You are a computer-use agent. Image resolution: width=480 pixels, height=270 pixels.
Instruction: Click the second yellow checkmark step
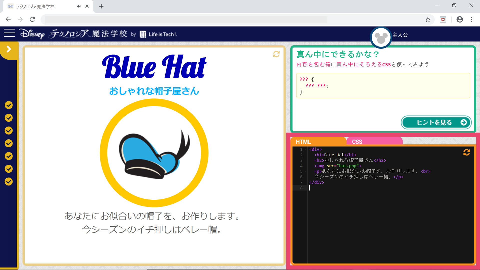click(9, 118)
